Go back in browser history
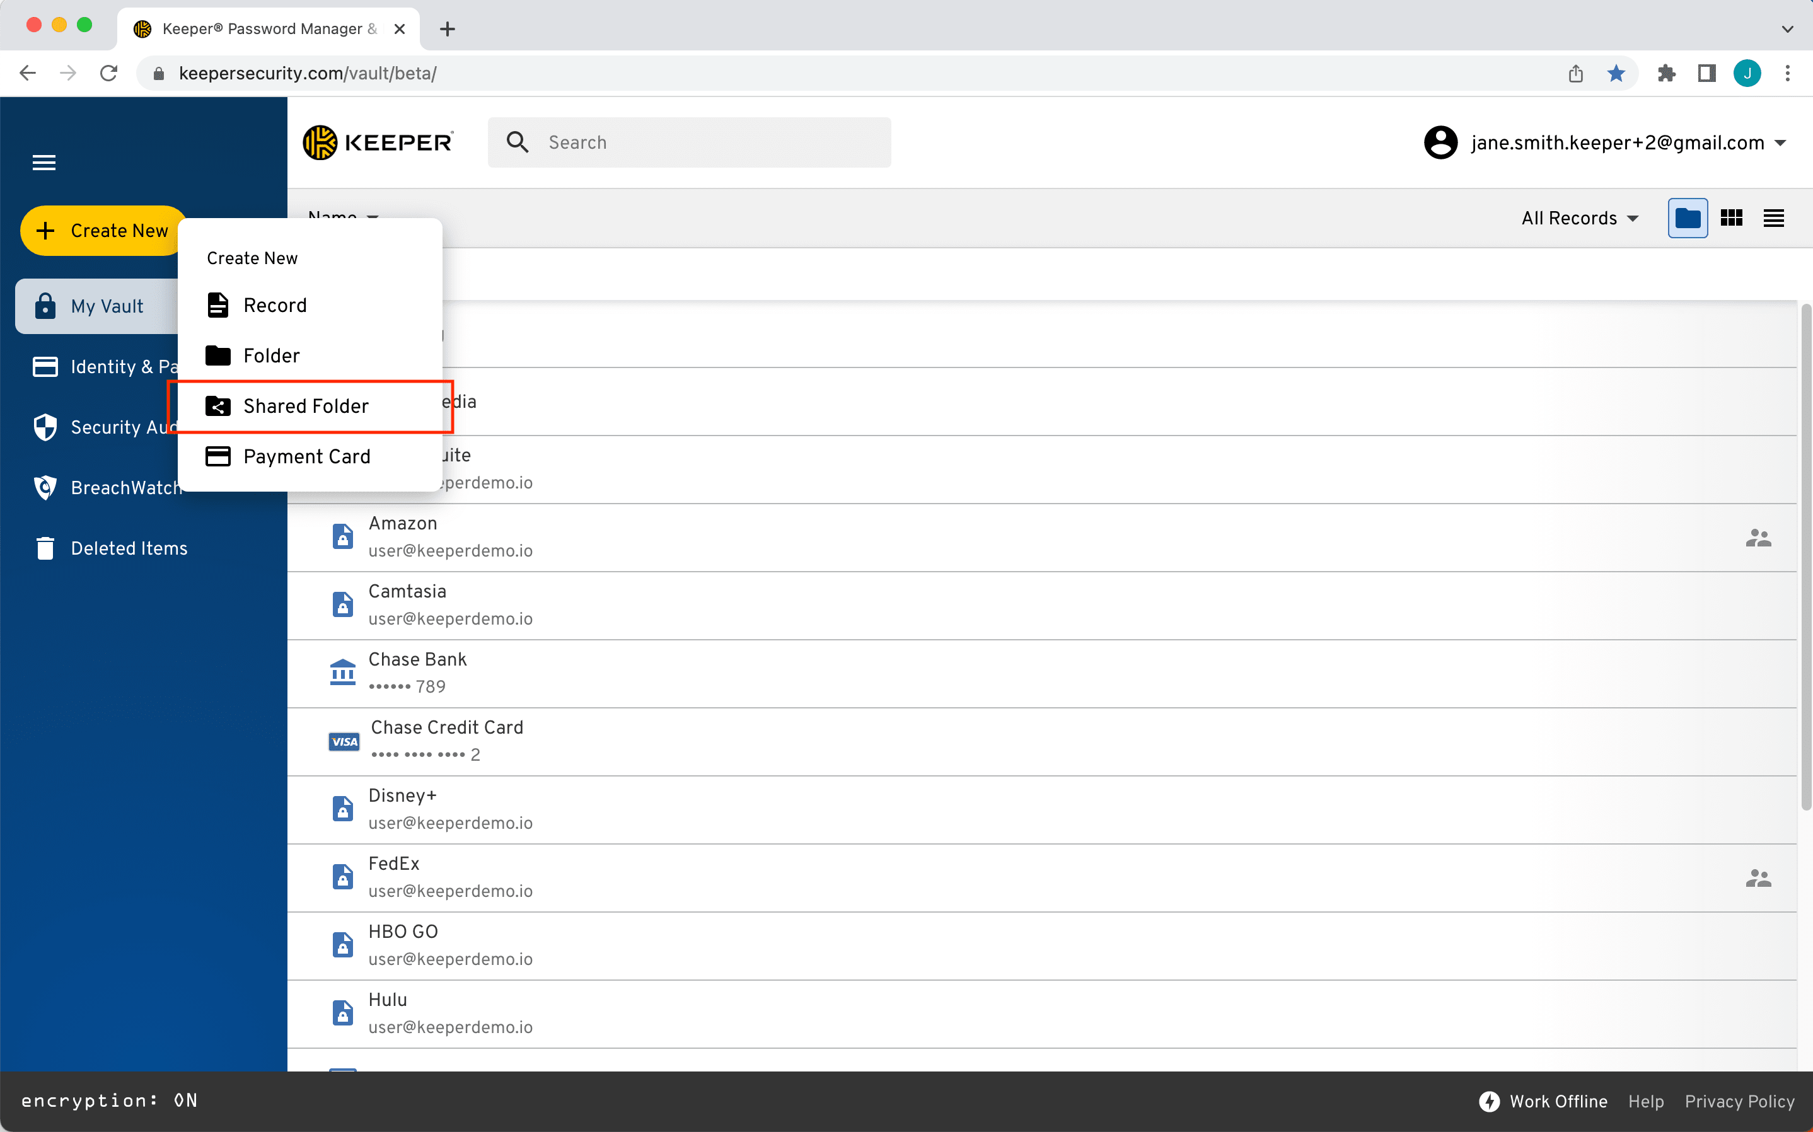Image resolution: width=1813 pixels, height=1132 pixels. 28,72
